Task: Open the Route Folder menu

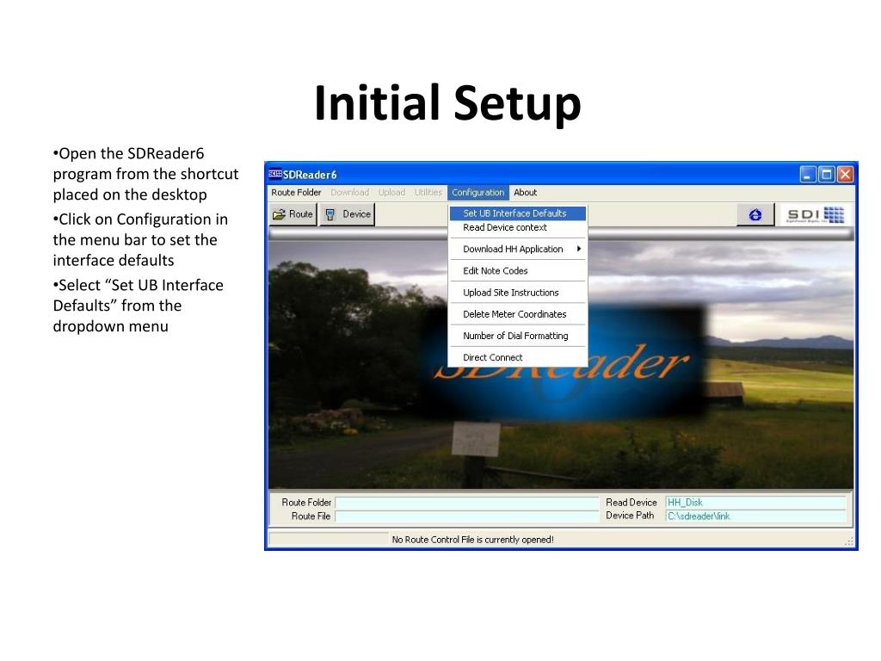Action: click(x=296, y=192)
